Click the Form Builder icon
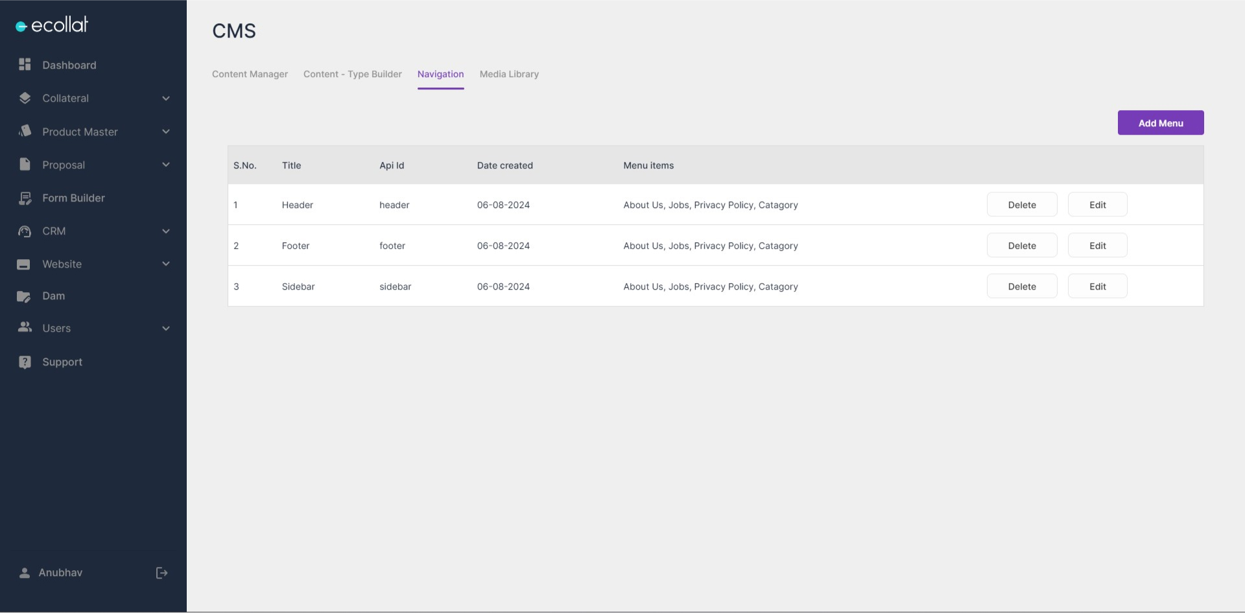This screenshot has height=613, width=1245. [x=25, y=198]
